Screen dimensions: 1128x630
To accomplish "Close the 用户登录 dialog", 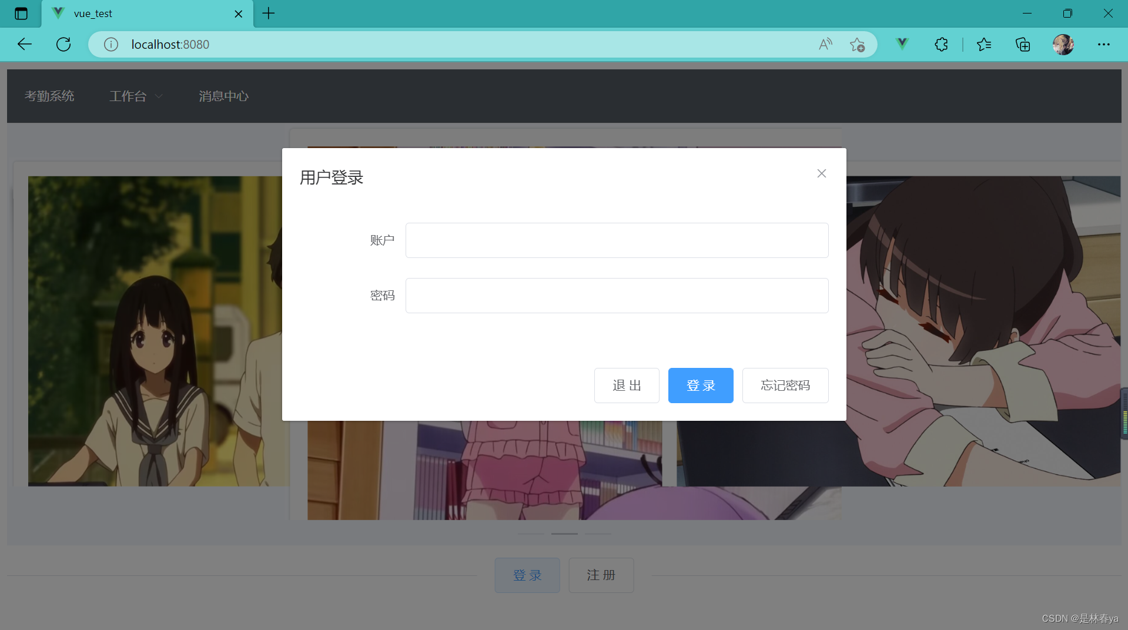I will click(x=821, y=173).
